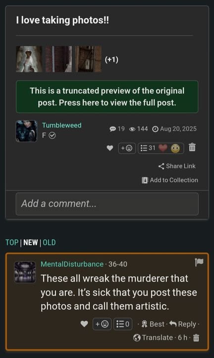Viewport: 214px width, 358px height.
Task: Add an emoji reaction to the post
Action: [x=127, y=148]
